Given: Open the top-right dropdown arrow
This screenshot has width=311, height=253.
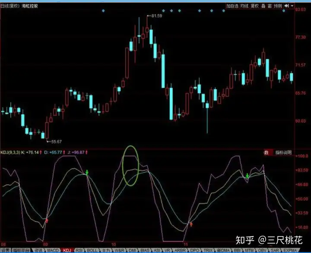Looking at the screenshot, I should (x=292, y=6).
